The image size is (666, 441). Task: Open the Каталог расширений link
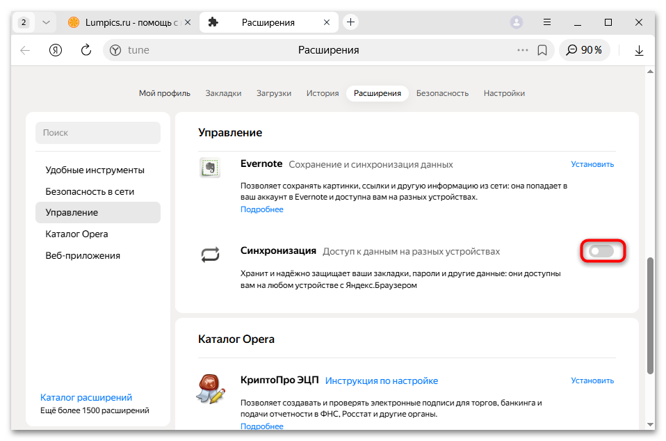[86, 397]
